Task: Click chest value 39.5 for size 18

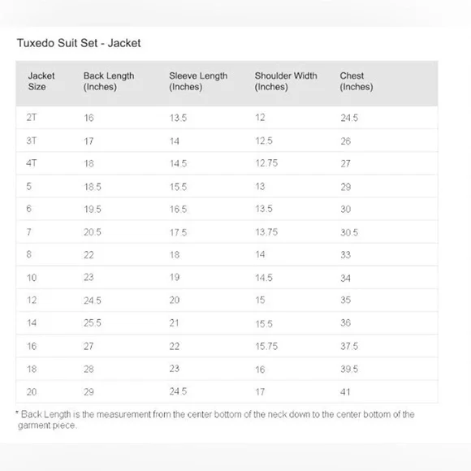Action: tap(349, 369)
